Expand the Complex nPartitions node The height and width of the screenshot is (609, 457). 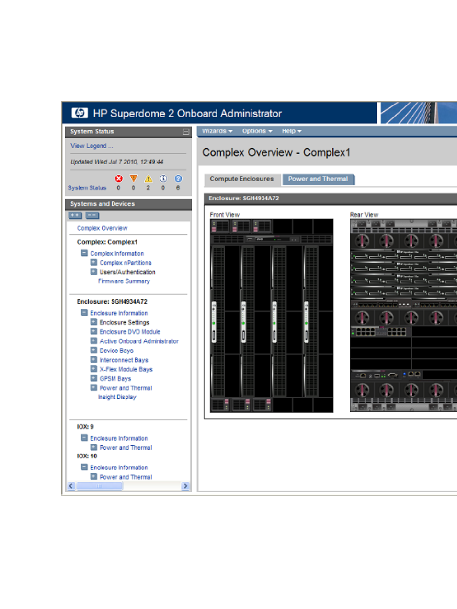click(94, 262)
